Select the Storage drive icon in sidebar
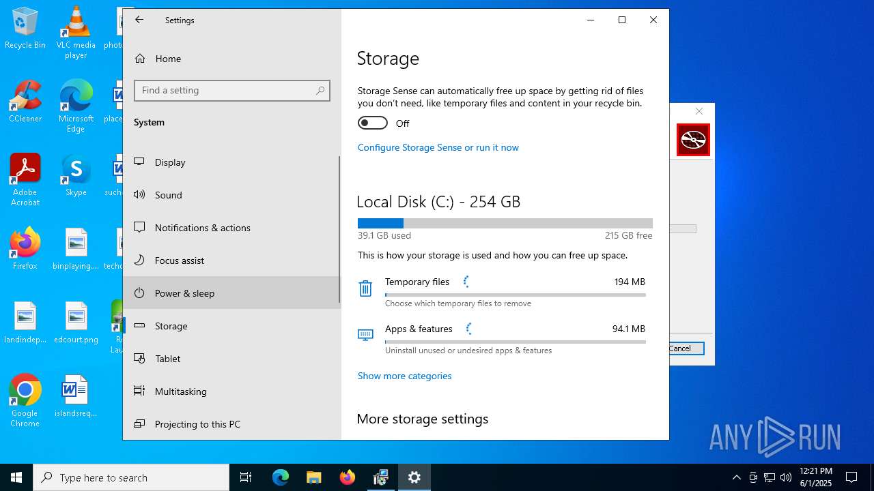This screenshot has height=491, width=874. [139, 325]
